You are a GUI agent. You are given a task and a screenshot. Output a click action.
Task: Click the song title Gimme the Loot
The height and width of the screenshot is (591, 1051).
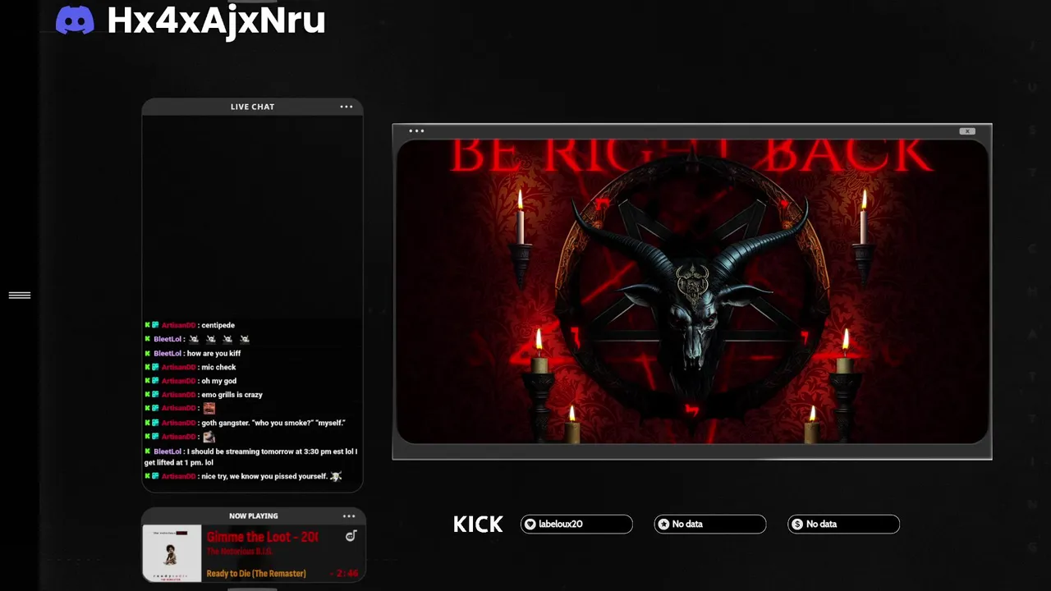pyautogui.click(x=262, y=537)
